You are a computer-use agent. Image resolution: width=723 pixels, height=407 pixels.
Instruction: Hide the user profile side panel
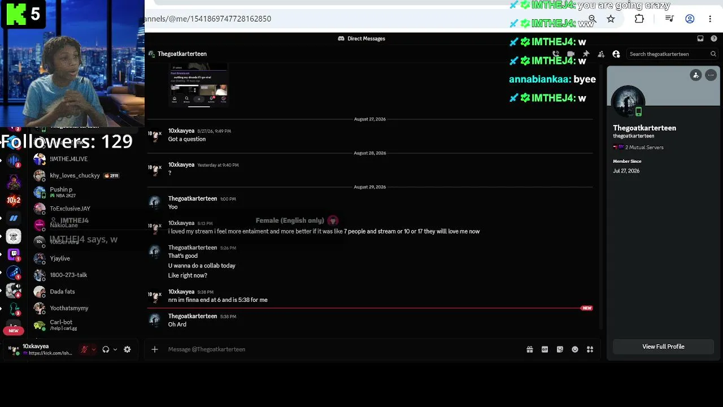pos(616,54)
